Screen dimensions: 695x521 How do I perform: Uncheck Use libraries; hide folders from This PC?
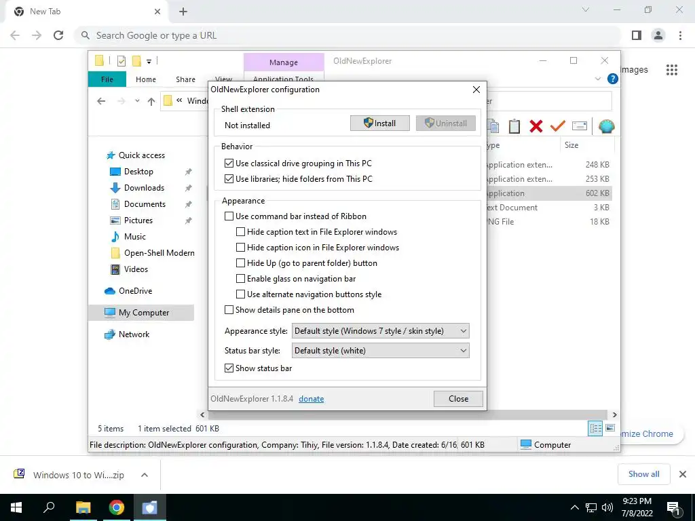click(x=229, y=178)
